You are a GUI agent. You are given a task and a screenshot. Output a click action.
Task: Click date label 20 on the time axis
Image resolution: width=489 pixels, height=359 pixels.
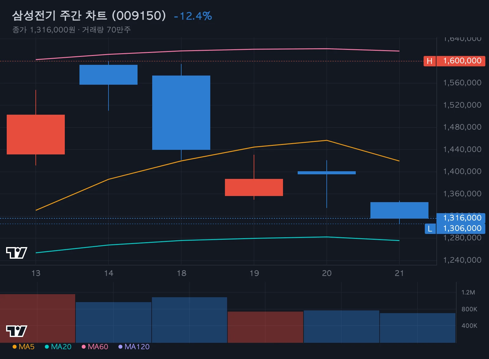pos(327,273)
